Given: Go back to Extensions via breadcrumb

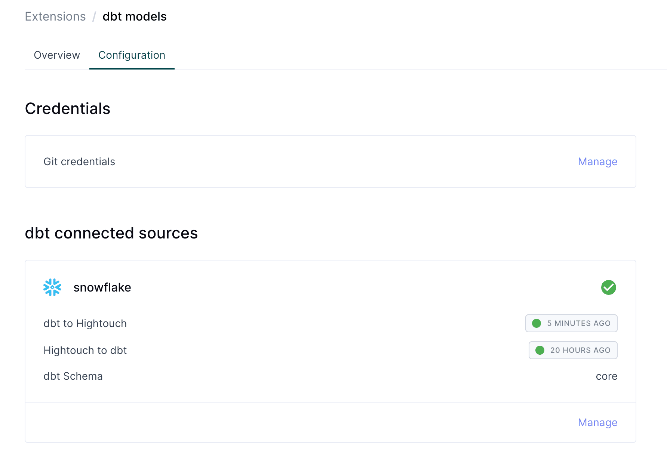Looking at the screenshot, I should 55,16.
